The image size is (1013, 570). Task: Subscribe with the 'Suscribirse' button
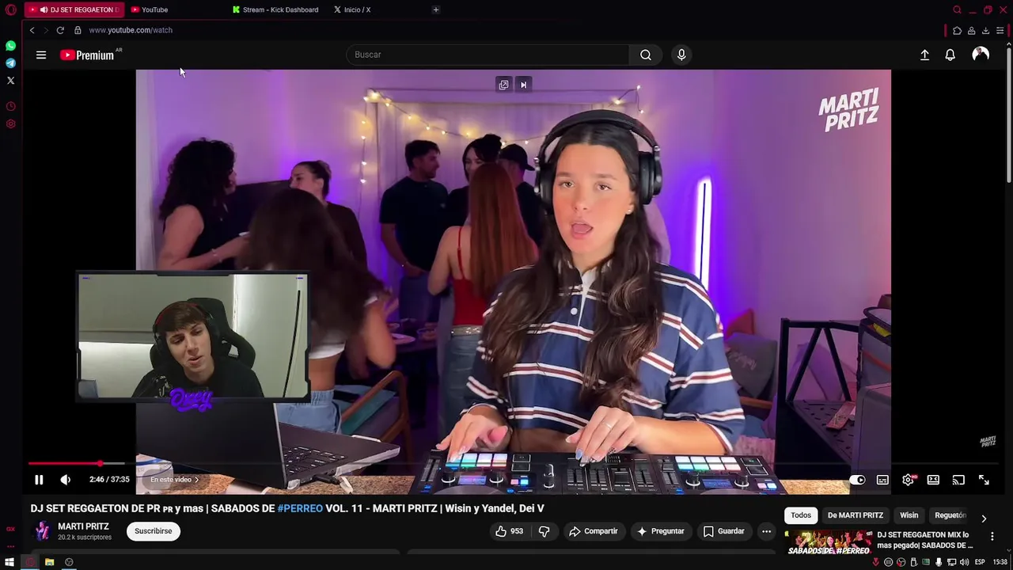tap(153, 531)
